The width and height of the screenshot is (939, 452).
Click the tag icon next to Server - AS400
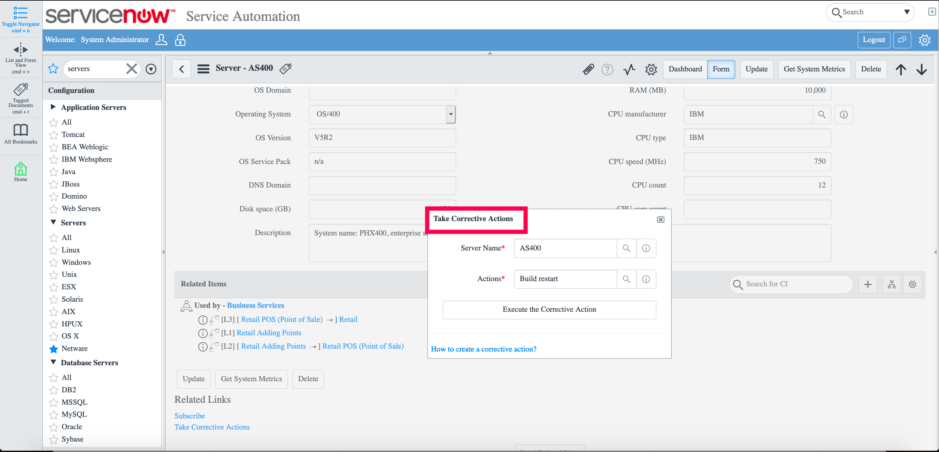coord(285,68)
